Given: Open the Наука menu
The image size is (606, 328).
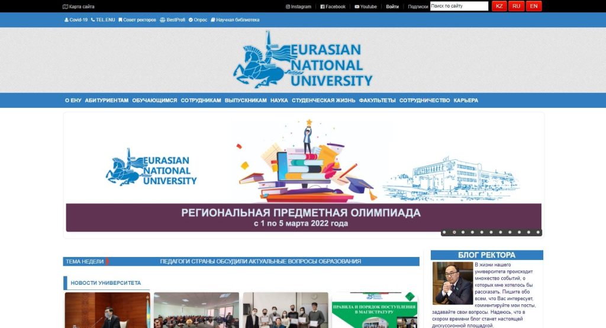Looking at the screenshot, I should pos(279,100).
